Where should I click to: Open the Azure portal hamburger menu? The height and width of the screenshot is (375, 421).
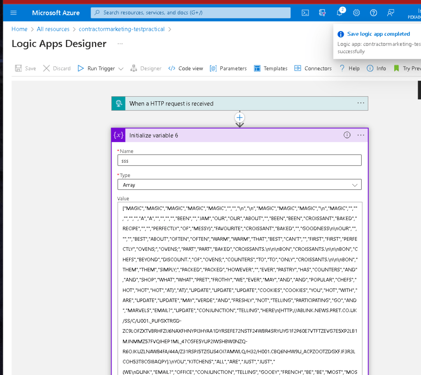pos(14,13)
